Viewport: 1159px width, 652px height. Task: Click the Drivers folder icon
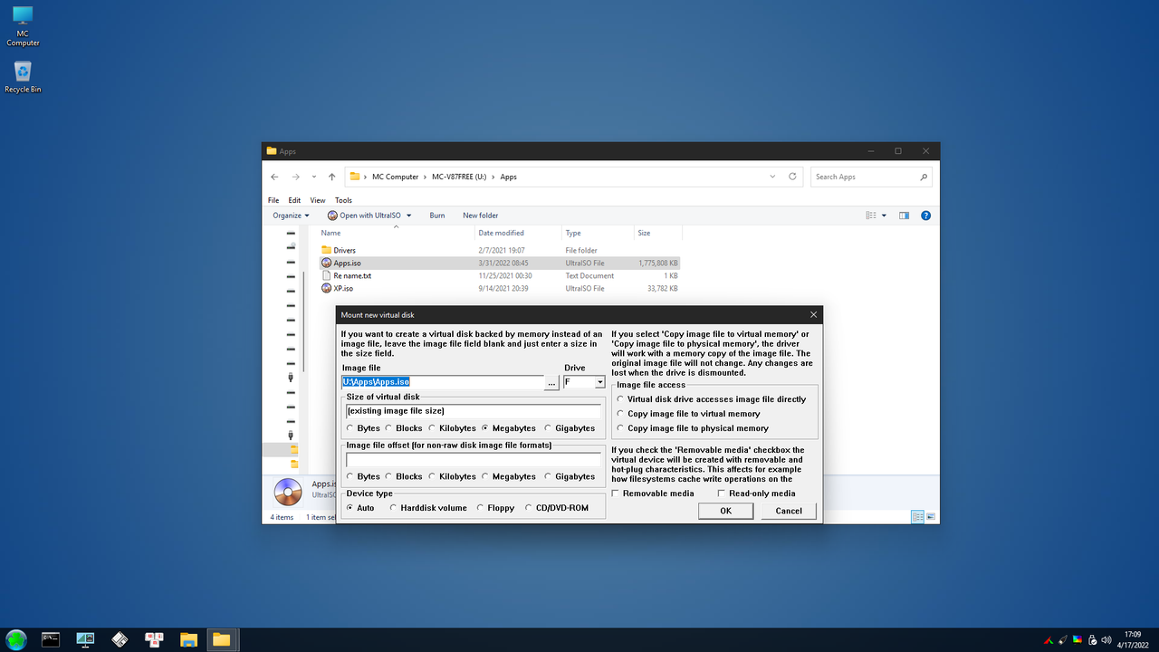[327, 250]
